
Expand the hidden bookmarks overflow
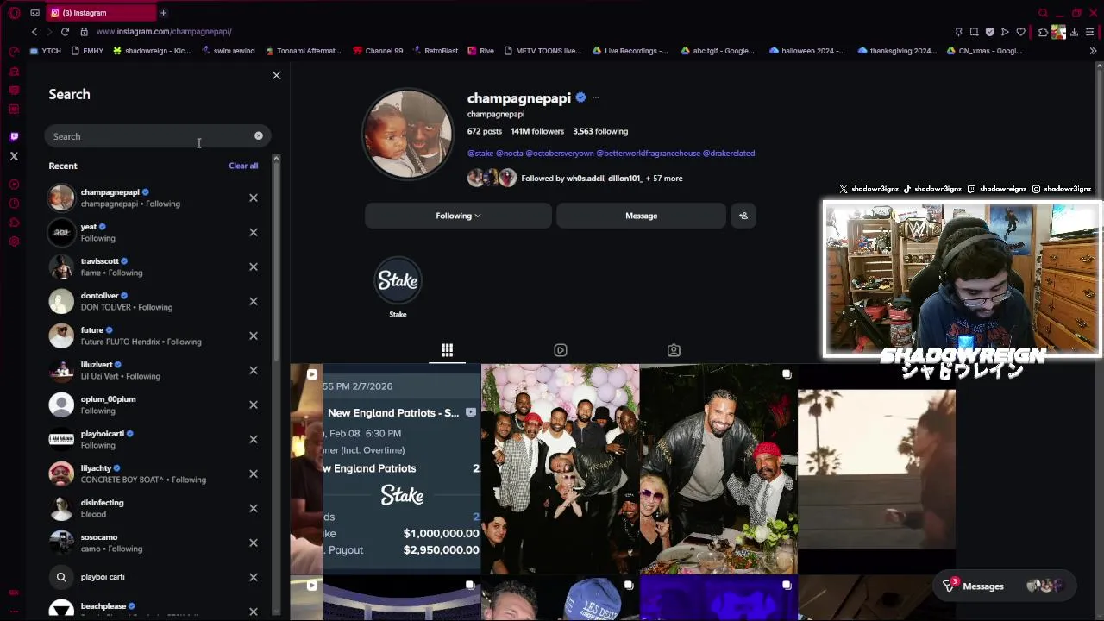pyautogui.click(x=1093, y=51)
